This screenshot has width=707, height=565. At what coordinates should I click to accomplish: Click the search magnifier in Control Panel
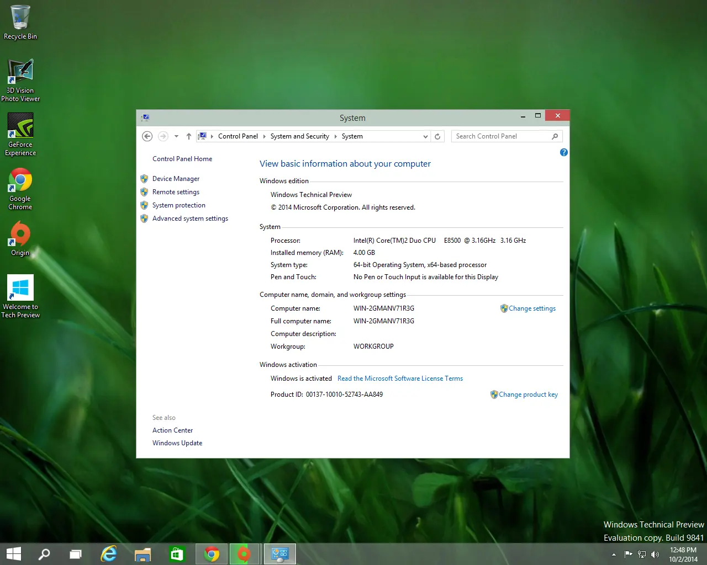coord(555,136)
